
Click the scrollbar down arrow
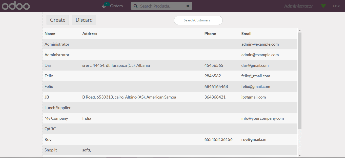299,155
